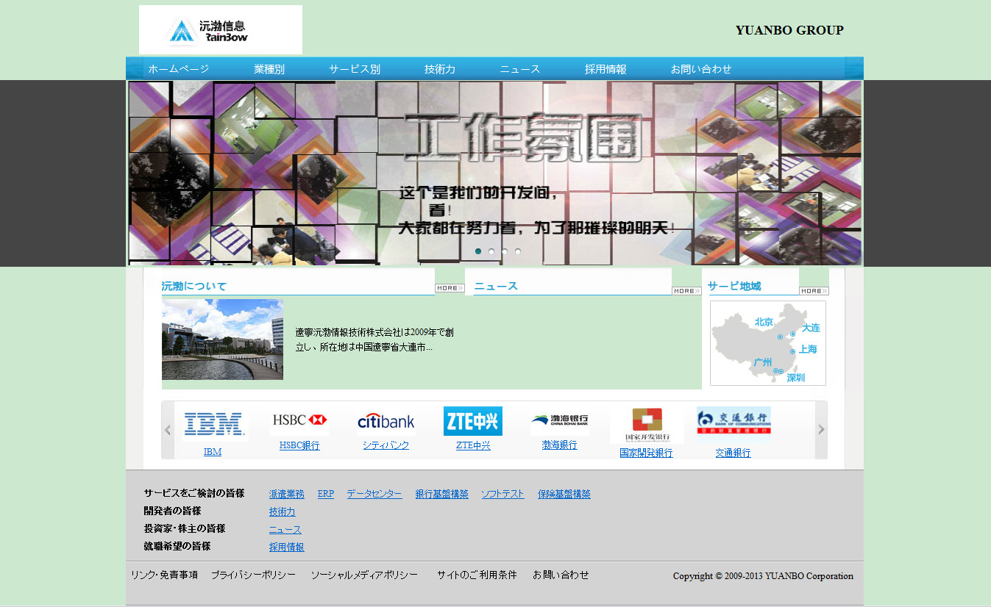Click the 交通银行 logo image
Viewport: 991px width, 607px height.
(x=734, y=421)
